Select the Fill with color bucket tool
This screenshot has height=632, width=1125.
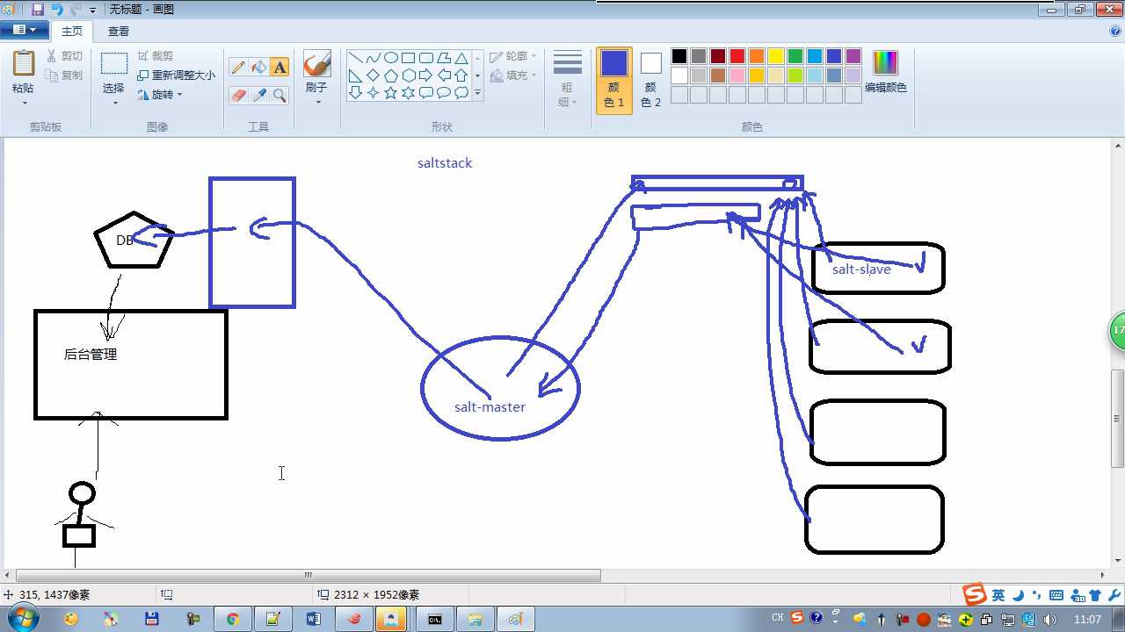(x=259, y=68)
